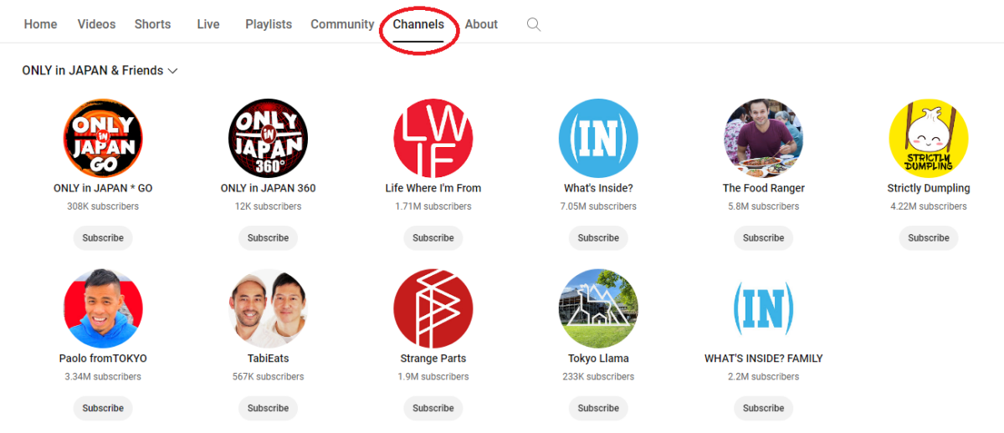This screenshot has width=1004, height=433.
Task: Open ONLY in JAPAN * GO channel avatar
Action: click(103, 138)
